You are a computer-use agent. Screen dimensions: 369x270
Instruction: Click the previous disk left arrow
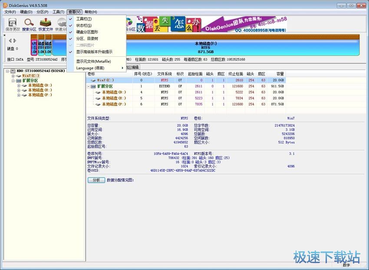[x=10, y=41]
